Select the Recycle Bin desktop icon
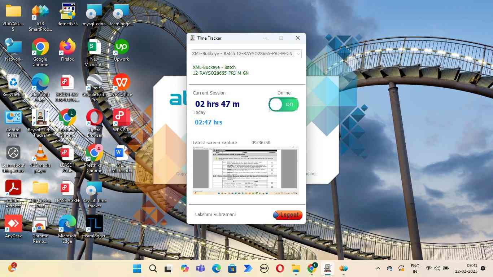The height and width of the screenshot is (277, 493). 13,85
